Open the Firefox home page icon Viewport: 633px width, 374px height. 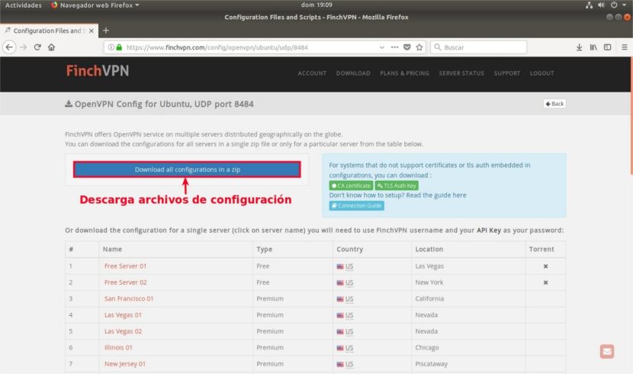[x=51, y=47]
